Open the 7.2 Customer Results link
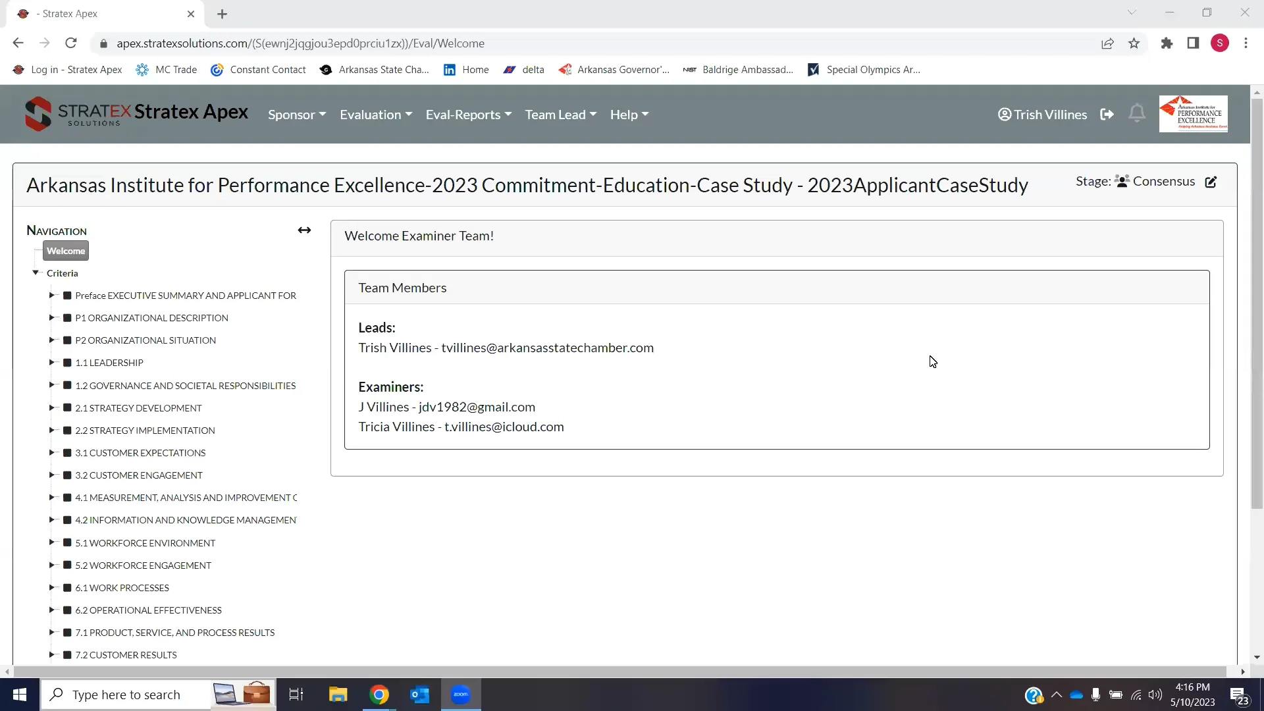Image resolution: width=1264 pixels, height=711 pixels. tap(126, 655)
